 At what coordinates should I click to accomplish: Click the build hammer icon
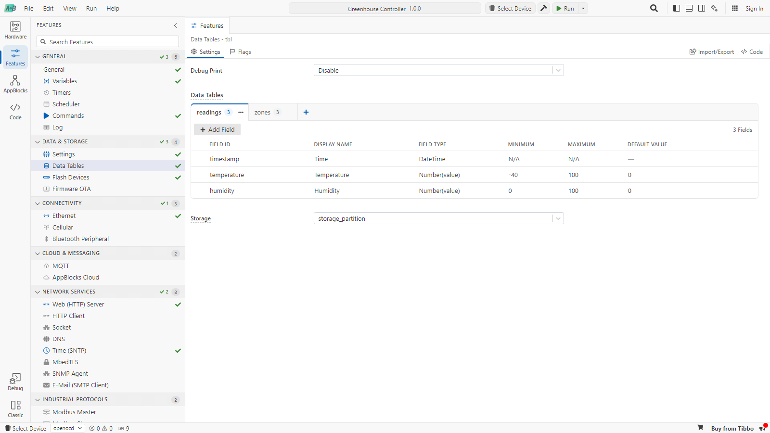tap(544, 8)
